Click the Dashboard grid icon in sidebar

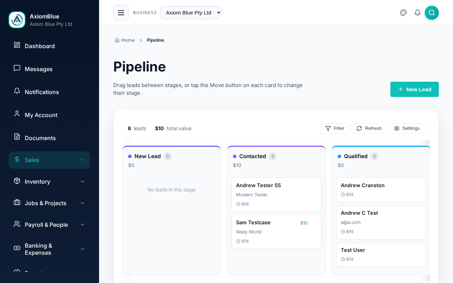point(17,45)
